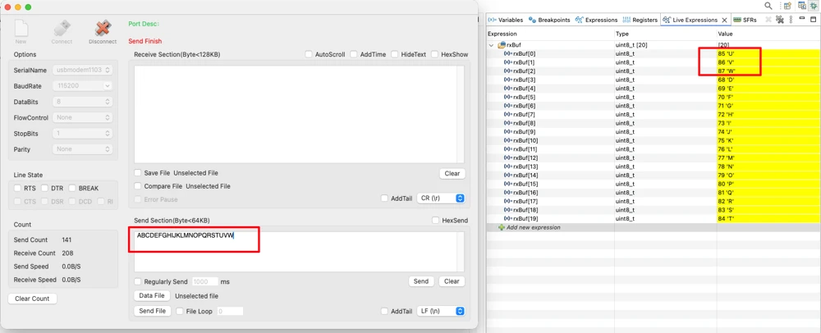This screenshot has height=333, width=821.
Task: Open the CR (\r) tail dropdown
Action: pos(442,198)
